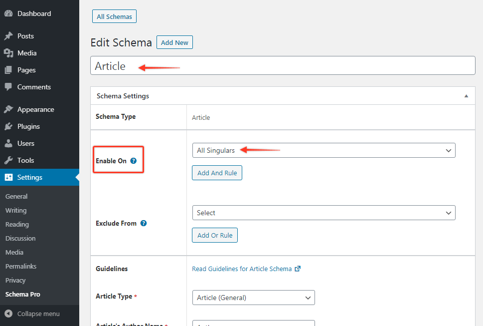Click the Dashboard gauge icon
Image resolution: width=483 pixels, height=326 pixels.
point(8,13)
